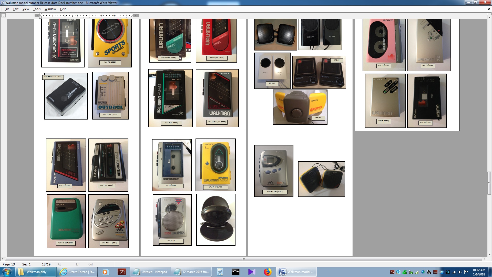Select the SRS T50 yellow sports speaker photo
492x277 pixels.
(300, 107)
